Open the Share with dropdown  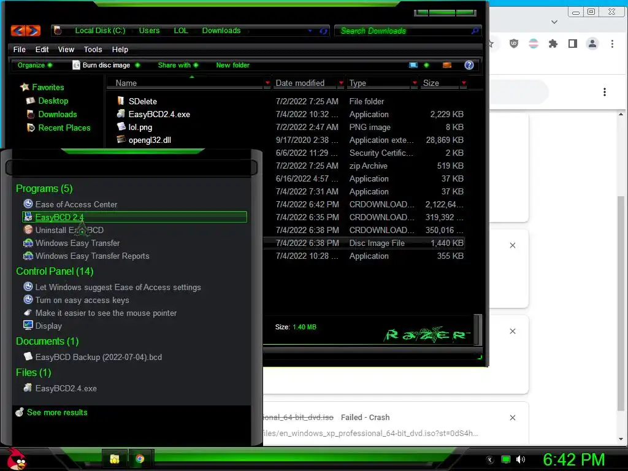(178, 65)
